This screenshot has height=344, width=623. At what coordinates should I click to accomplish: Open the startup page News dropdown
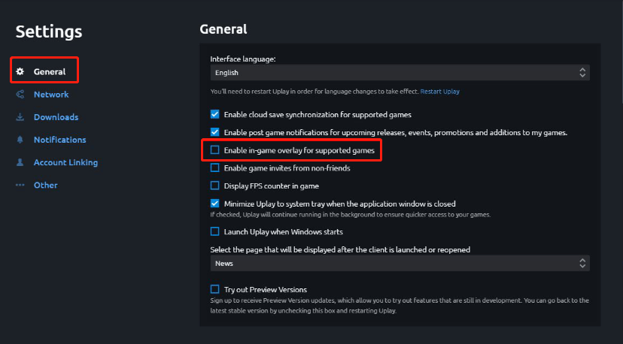point(400,264)
